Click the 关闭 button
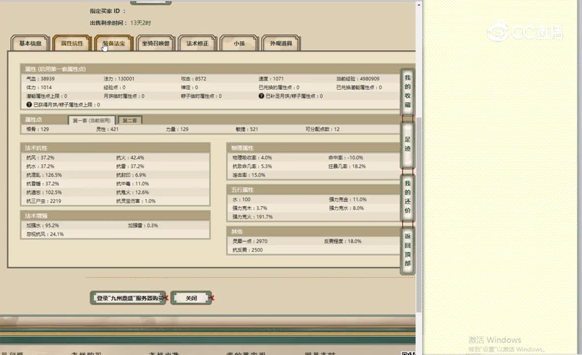Screen dimensions: 582x355 [x=191, y=298]
